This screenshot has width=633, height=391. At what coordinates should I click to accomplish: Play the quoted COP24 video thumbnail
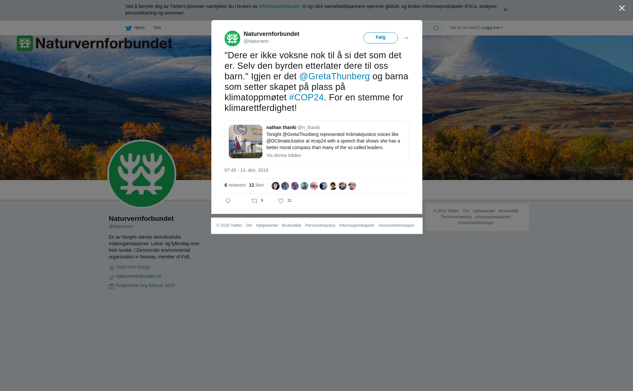pos(246,142)
